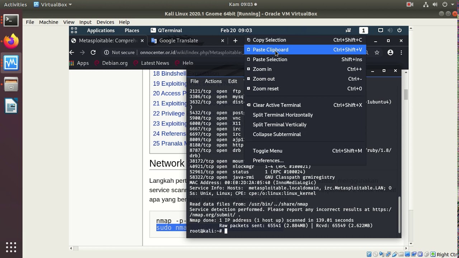Open the Debian.org bookmark
The width and height of the screenshot is (459, 258).
pyautogui.click(x=111, y=63)
